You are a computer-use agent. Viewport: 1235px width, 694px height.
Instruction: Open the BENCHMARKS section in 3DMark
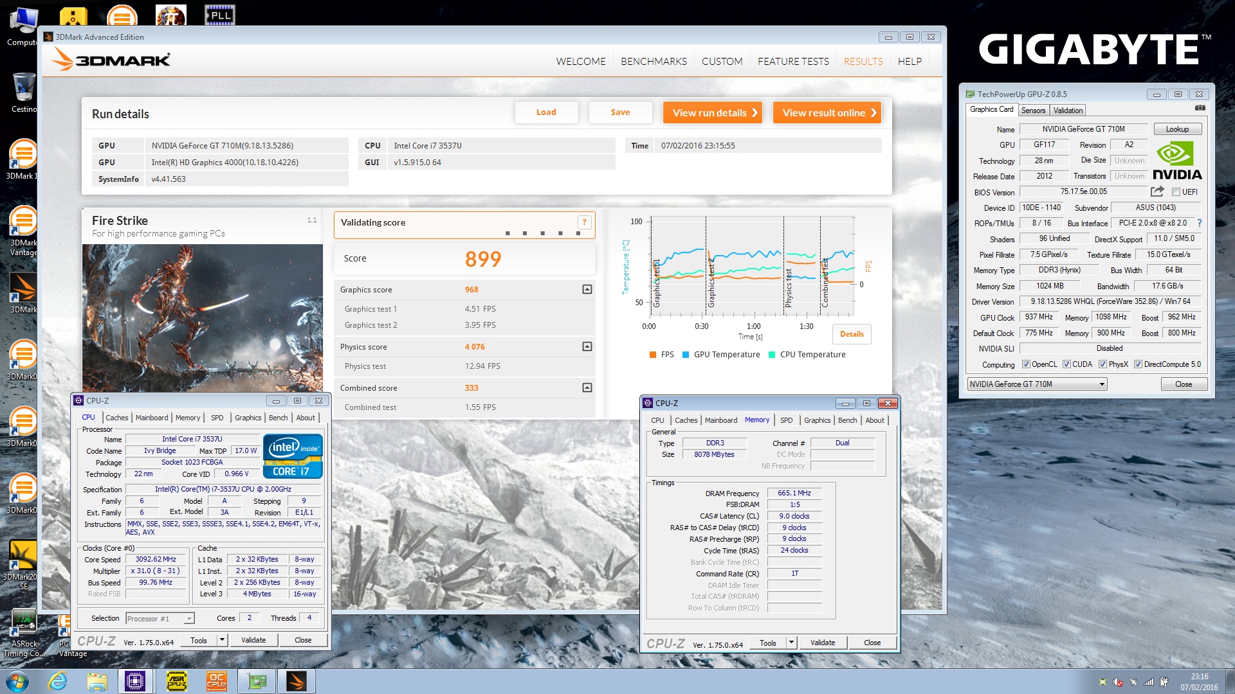point(654,62)
